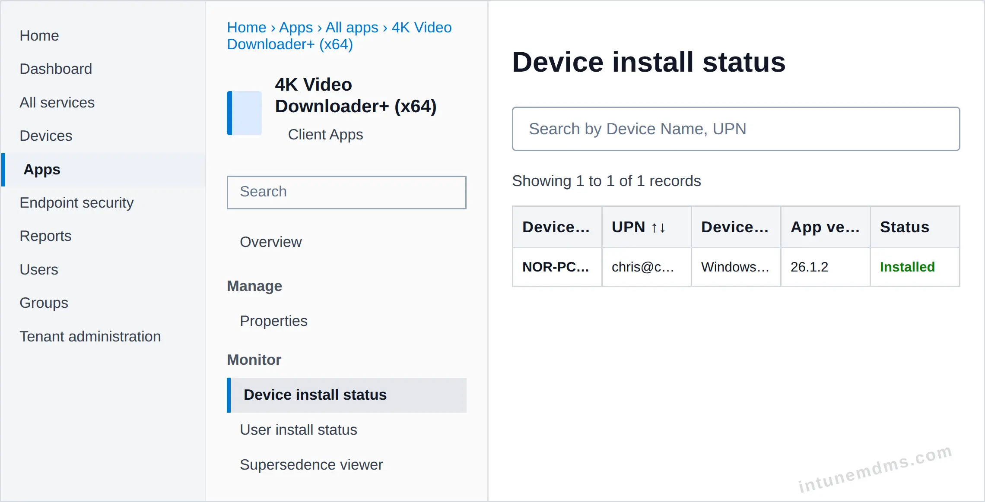Click the Manage section label
This screenshot has height=502, width=985.
point(254,286)
